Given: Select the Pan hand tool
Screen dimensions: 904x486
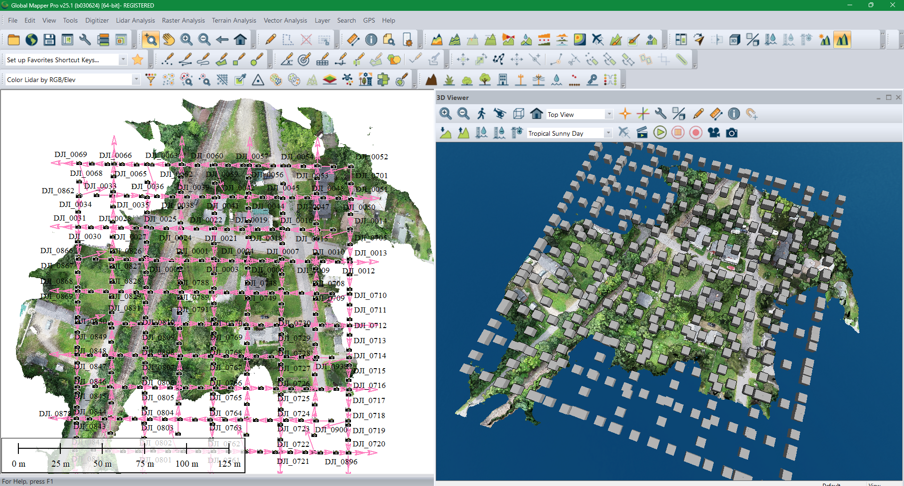Looking at the screenshot, I should 168,40.
